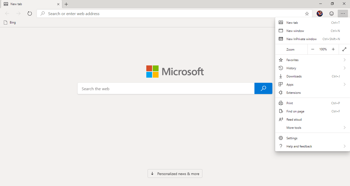The width and height of the screenshot is (350, 186).
Task: Click the browser forward arrow
Action: click(18, 14)
